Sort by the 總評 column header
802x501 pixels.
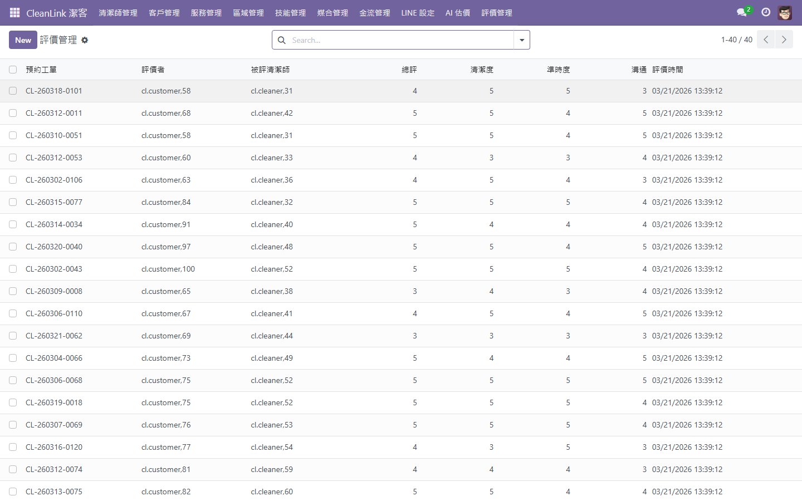pos(409,70)
